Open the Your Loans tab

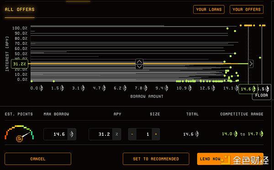click(209, 10)
